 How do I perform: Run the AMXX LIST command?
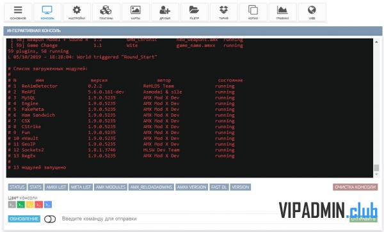56,187
